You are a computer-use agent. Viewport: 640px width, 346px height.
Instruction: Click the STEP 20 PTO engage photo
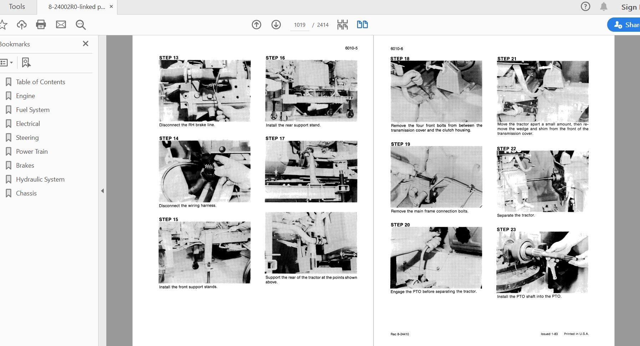(436, 258)
